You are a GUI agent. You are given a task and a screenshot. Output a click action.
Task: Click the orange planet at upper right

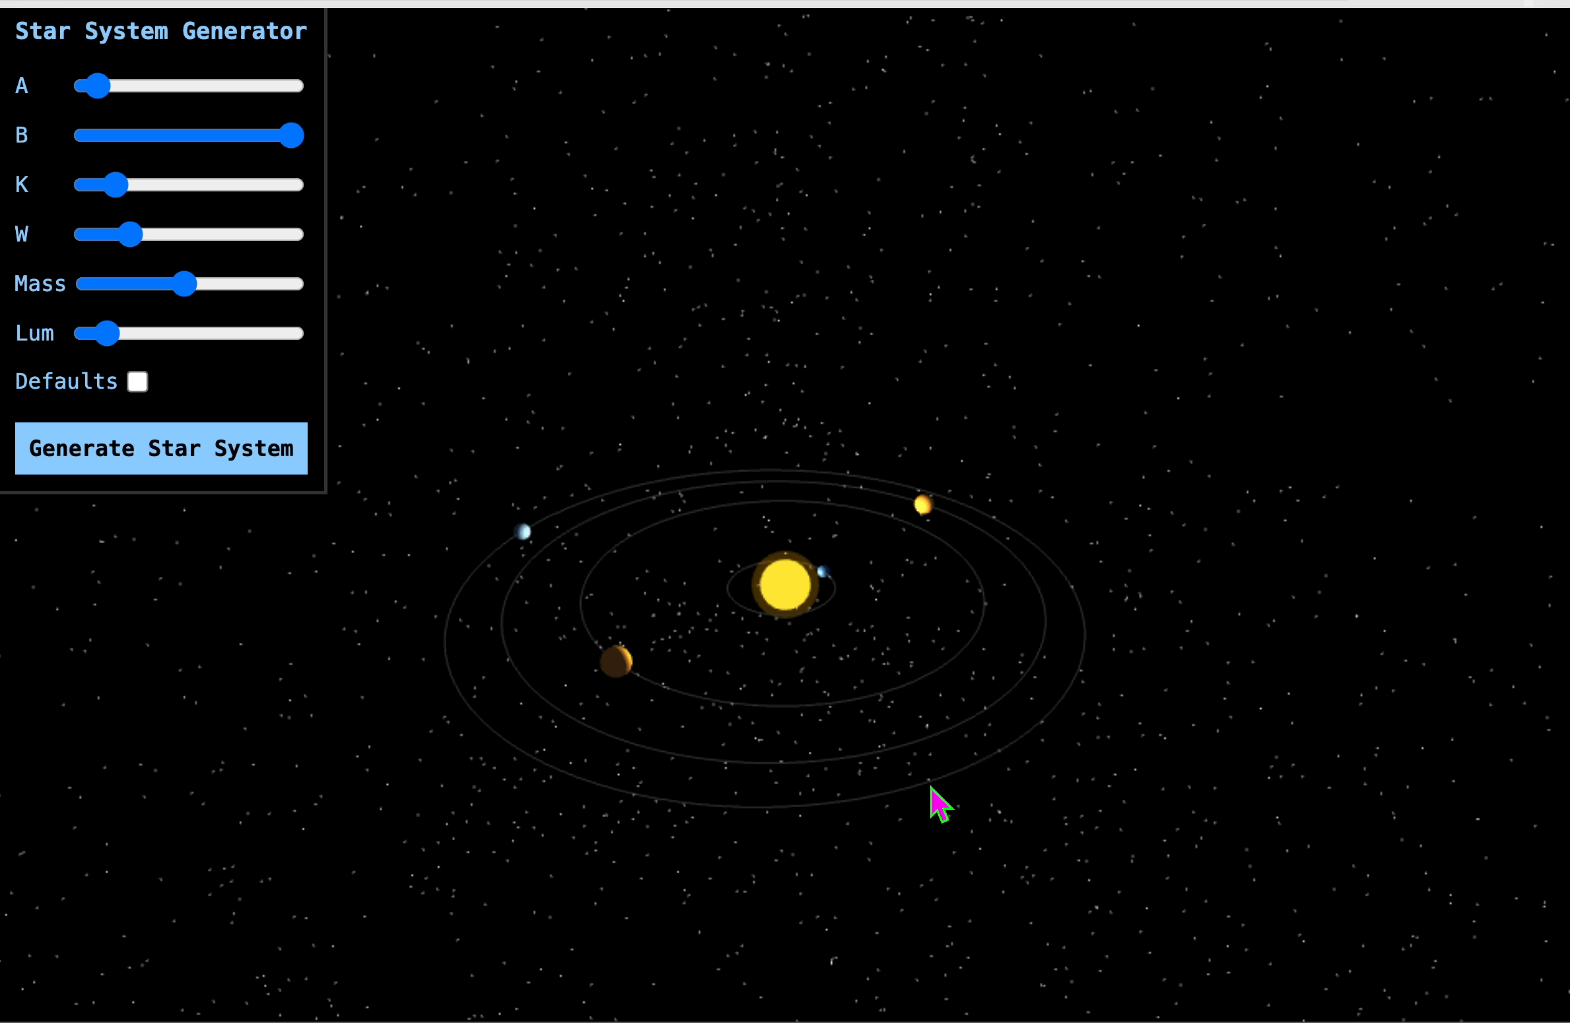pos(923,504)
